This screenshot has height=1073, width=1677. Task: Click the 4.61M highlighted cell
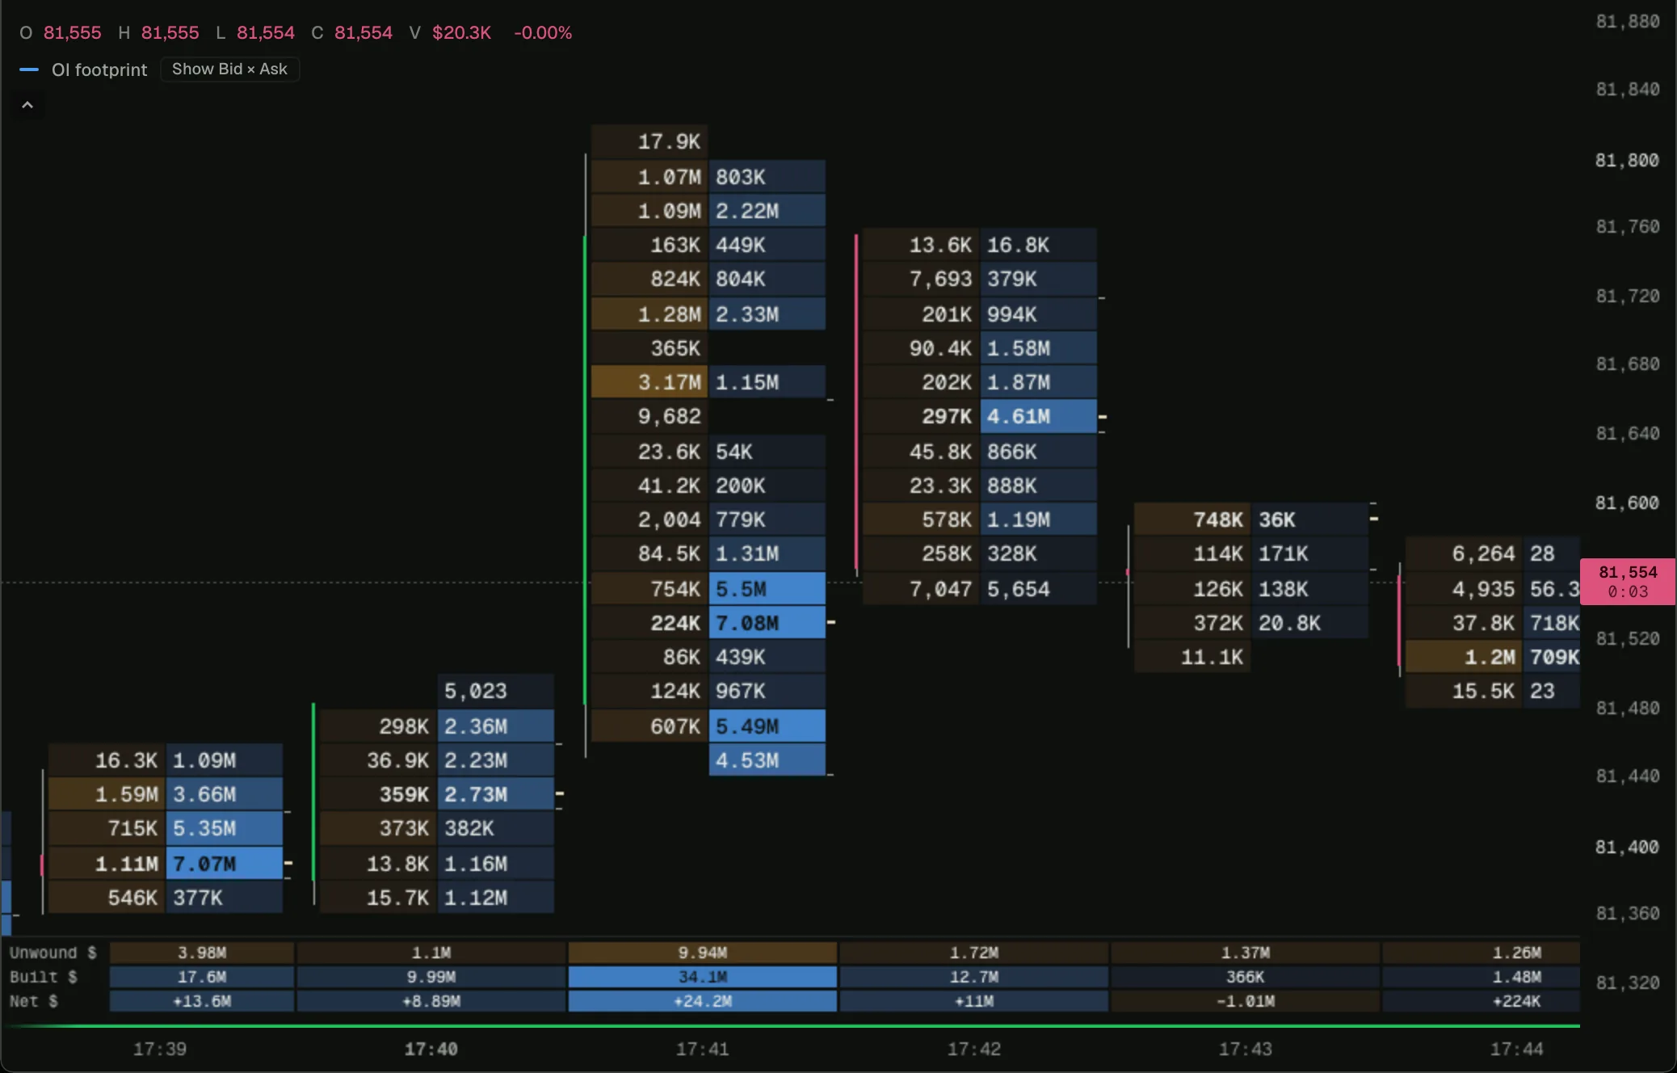click(1038, 416)
